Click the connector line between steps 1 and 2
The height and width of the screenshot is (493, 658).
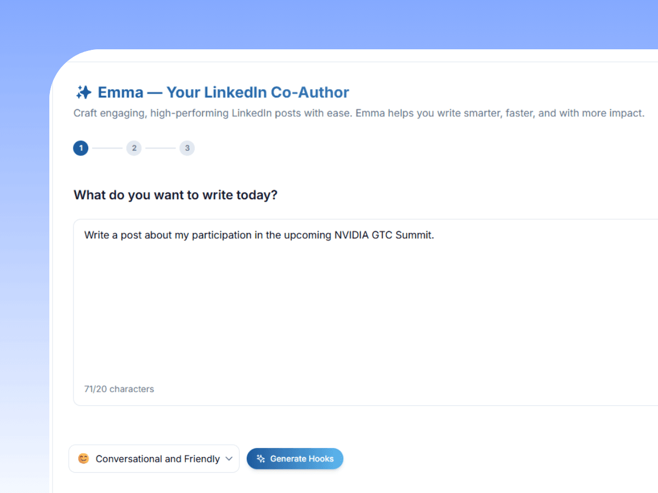[x=107, y=148]
